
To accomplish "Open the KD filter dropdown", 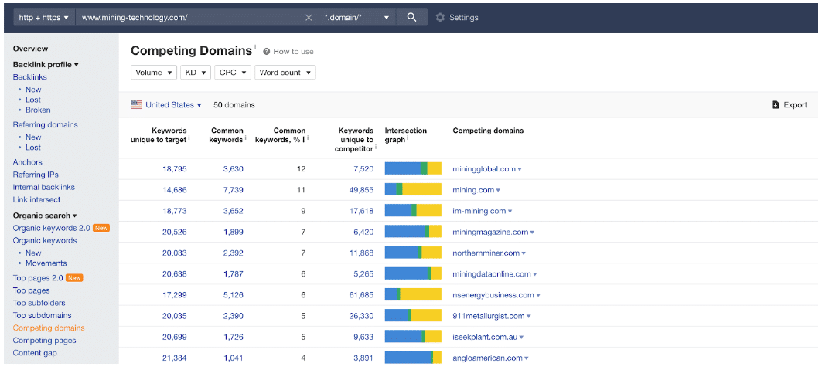I will pos(196,72).
